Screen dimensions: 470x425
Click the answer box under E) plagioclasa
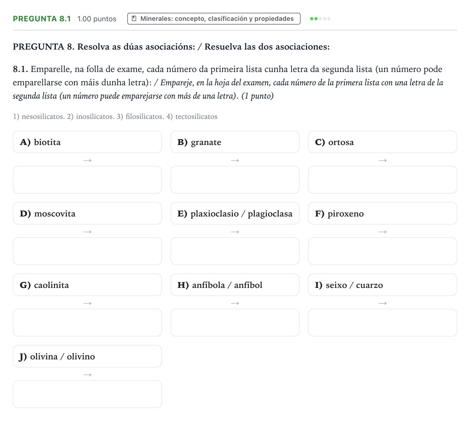pyautogui.click(x=235, y=251)
